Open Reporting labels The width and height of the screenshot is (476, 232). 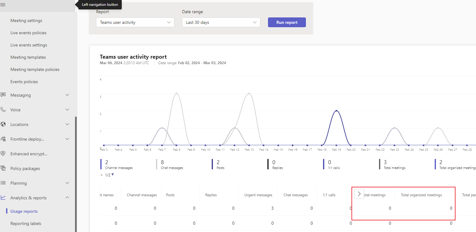[26, 223]
